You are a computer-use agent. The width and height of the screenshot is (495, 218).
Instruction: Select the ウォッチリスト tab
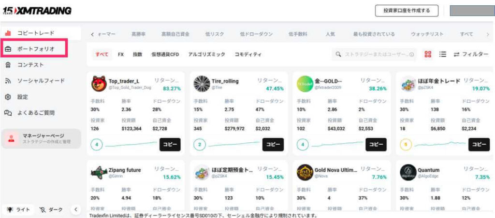[427, 34]
